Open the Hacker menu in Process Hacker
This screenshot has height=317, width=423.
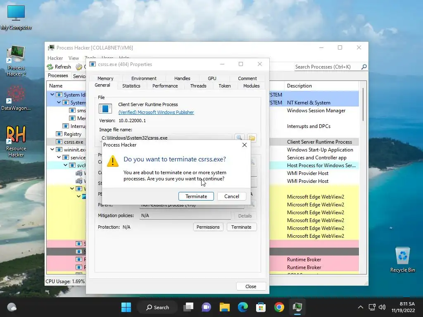(x=55, y=58)
